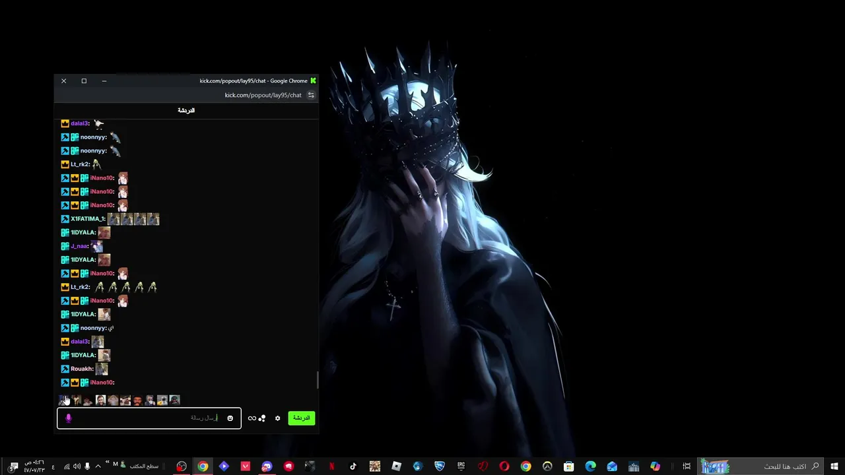845x475 pixels.
Task: Click the last emote in the quick emote row
Action: [x=174, y=400]
